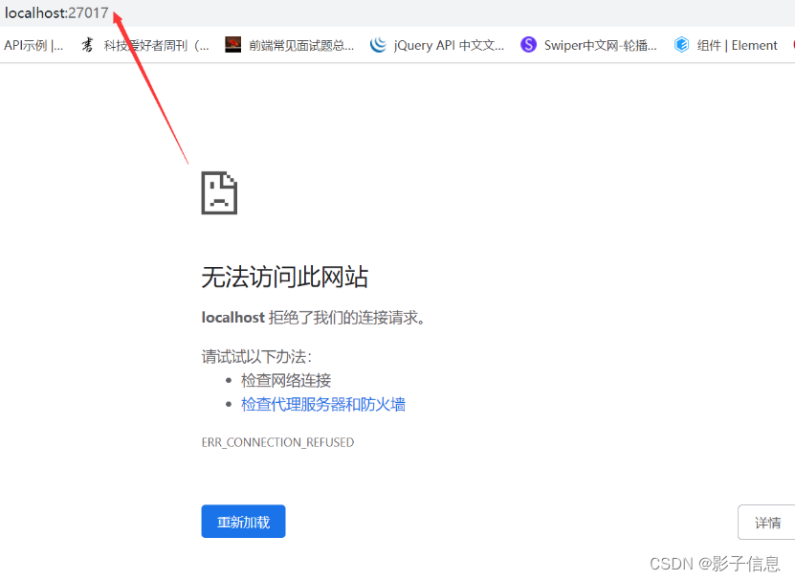The image size is (795, 581).
Task: Click the 检查网络连接 list item
Action: click(287, 380)
